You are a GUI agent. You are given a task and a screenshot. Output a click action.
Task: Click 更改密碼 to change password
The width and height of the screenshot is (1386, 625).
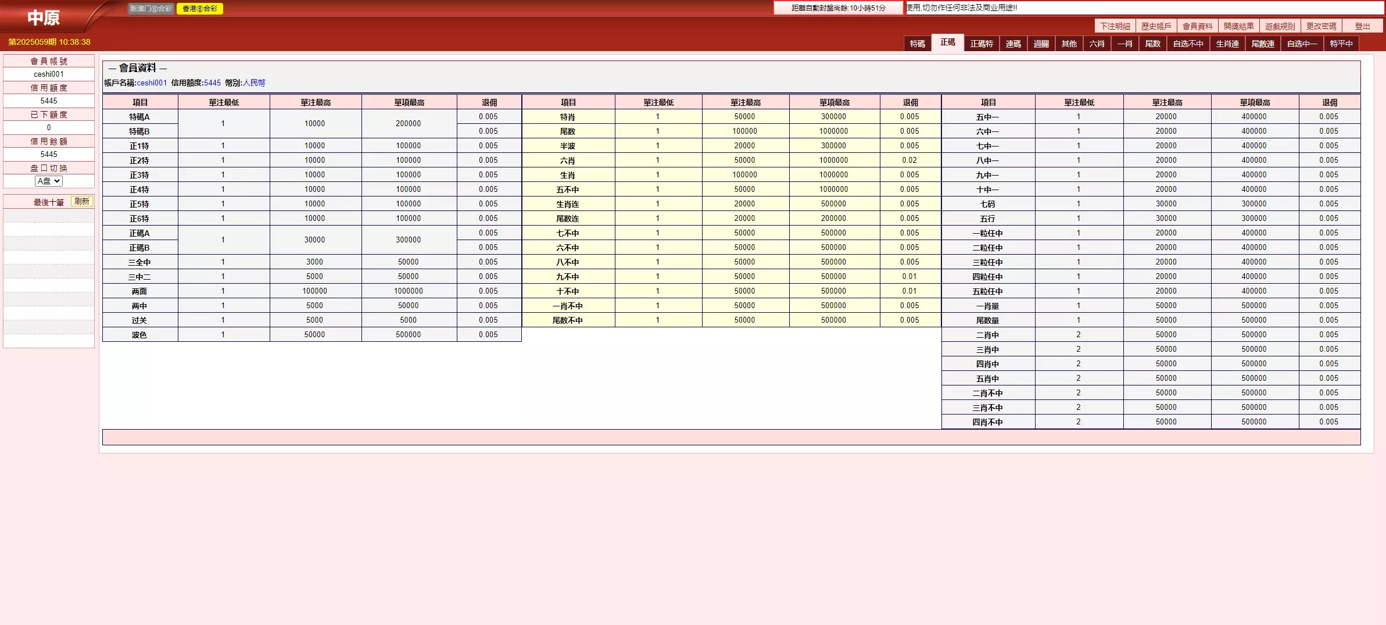[x=1321, y=26]
